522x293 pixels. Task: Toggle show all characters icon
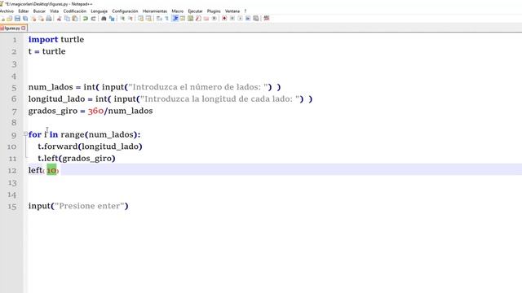[x=166, y=19]
